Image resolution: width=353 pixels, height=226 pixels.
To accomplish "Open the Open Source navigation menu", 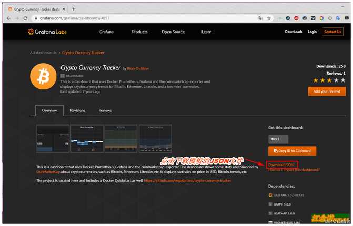I will click(173, 32).
